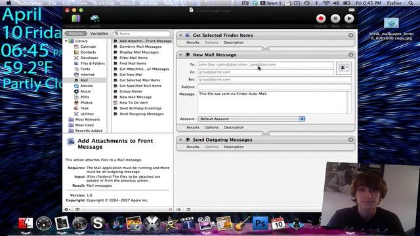Screen dimensions: 420x236
Task: Open the Account dropdown, Default Account
Action: pyautogui.click(x=251, y=119)
